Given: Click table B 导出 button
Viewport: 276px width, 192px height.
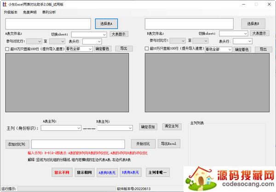Looking at the screenshot, I should pos(263,50).
